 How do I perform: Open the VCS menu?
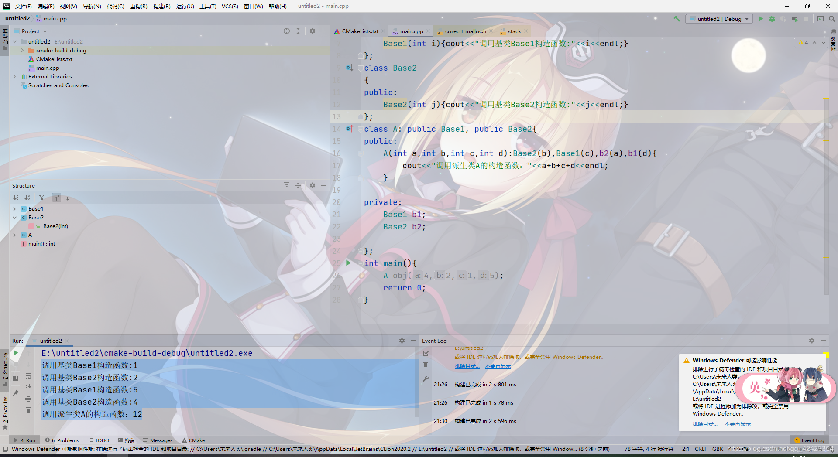tap(230, 6)
